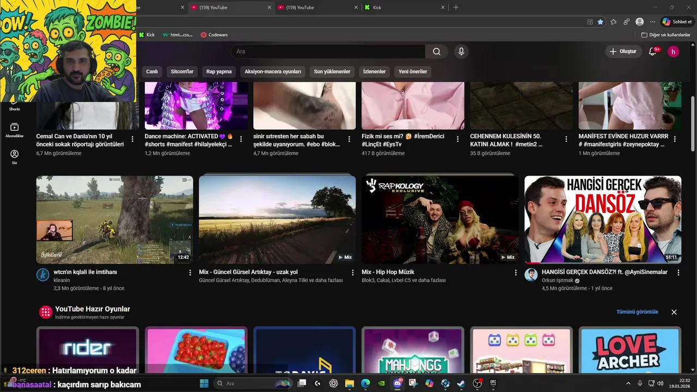Select the Sitcom'lar filter chip
This screenshot has height=392, width=697.
(x=182, y=71)
